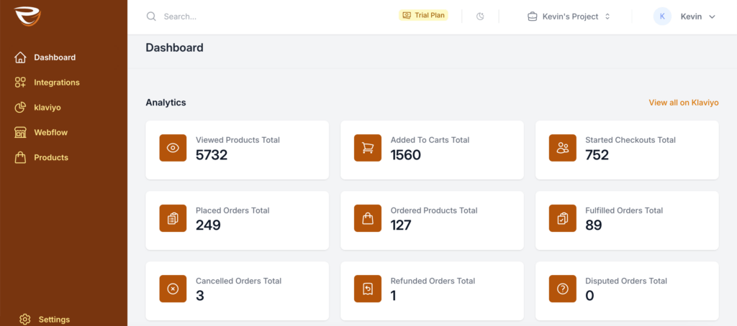Click the Trial Plan label

(x=430, y=16)
